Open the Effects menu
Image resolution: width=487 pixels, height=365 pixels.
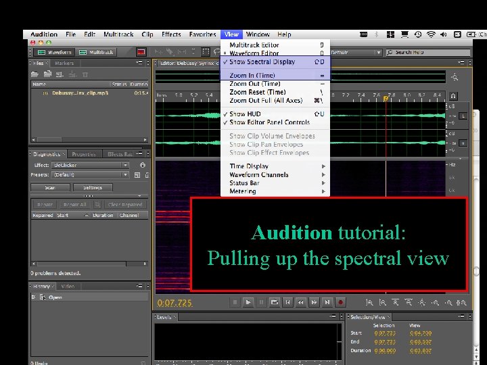(171, 34)
